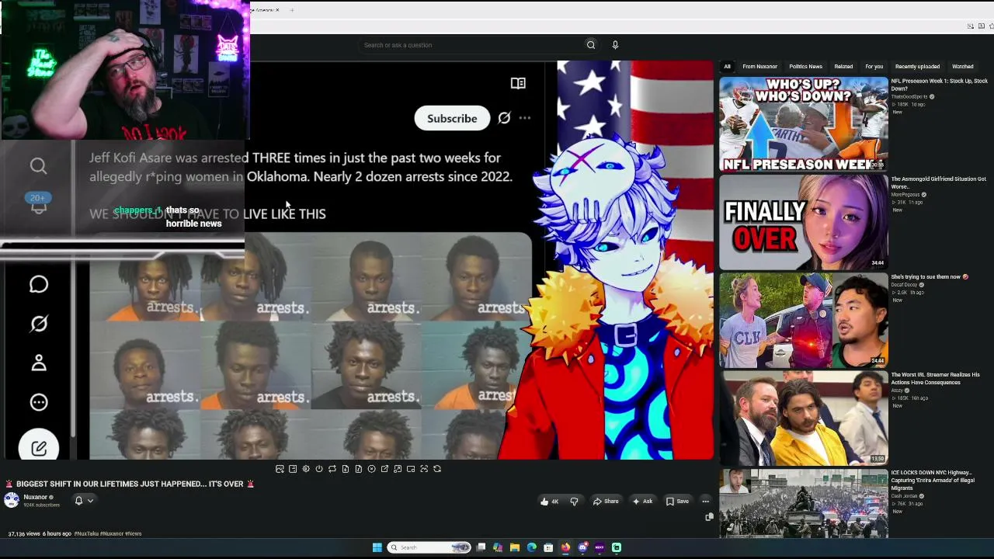Save the video to a playlist
The width and height of the screenshot is (994, 559).
coord(677,502)
